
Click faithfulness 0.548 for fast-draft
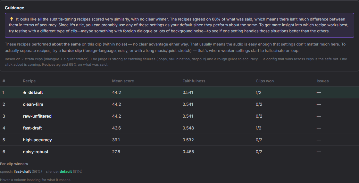(188, 128)
